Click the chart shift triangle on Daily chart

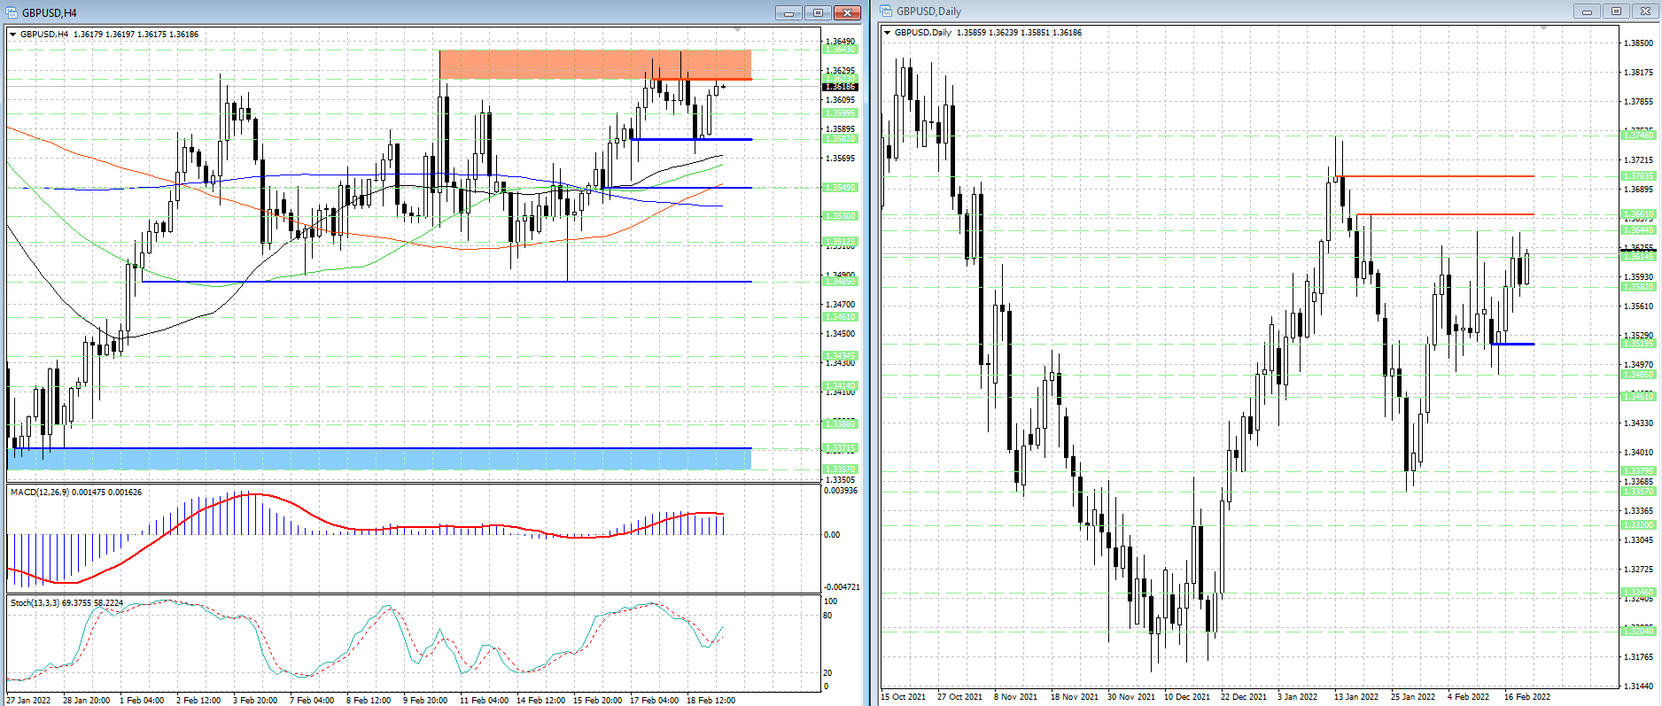1543,28
